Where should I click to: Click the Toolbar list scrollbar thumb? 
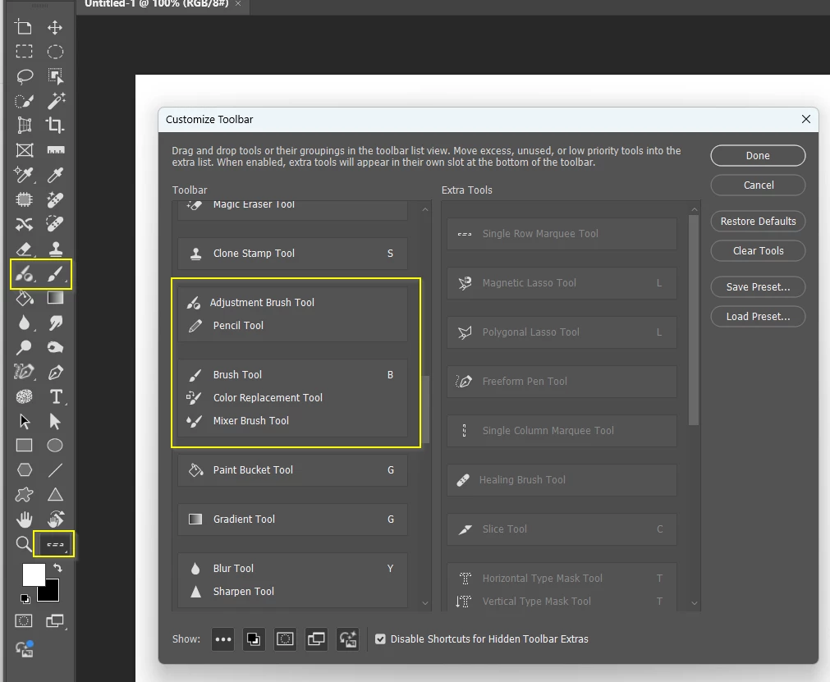425,409
